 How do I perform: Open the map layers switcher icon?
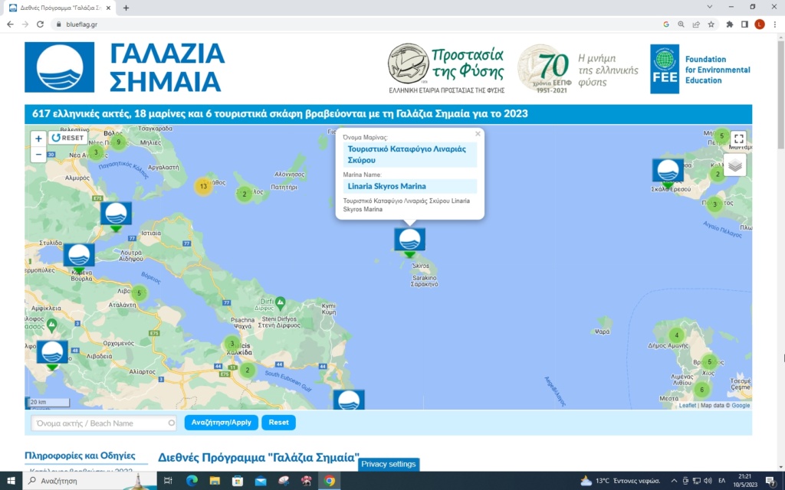(x=734, y=165)
